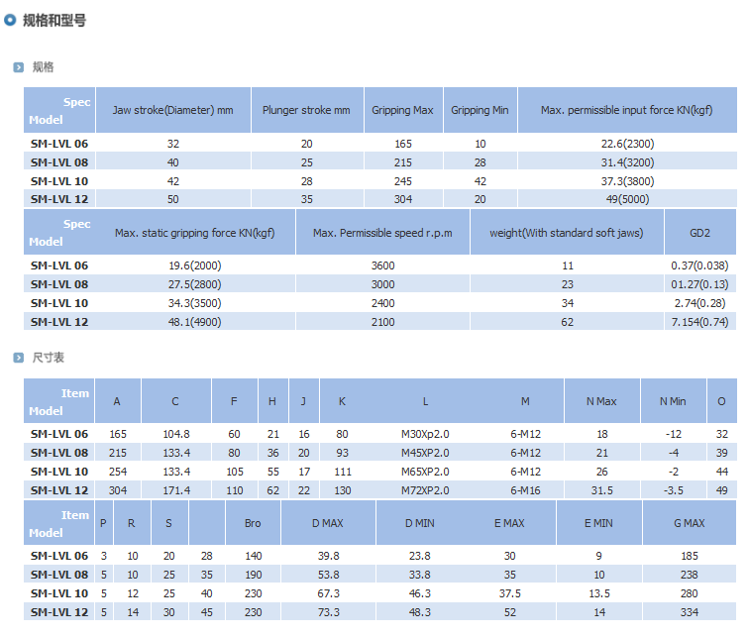Click the Bro column header
Viewport: 748px width, 637px height.
pos(253,523)
